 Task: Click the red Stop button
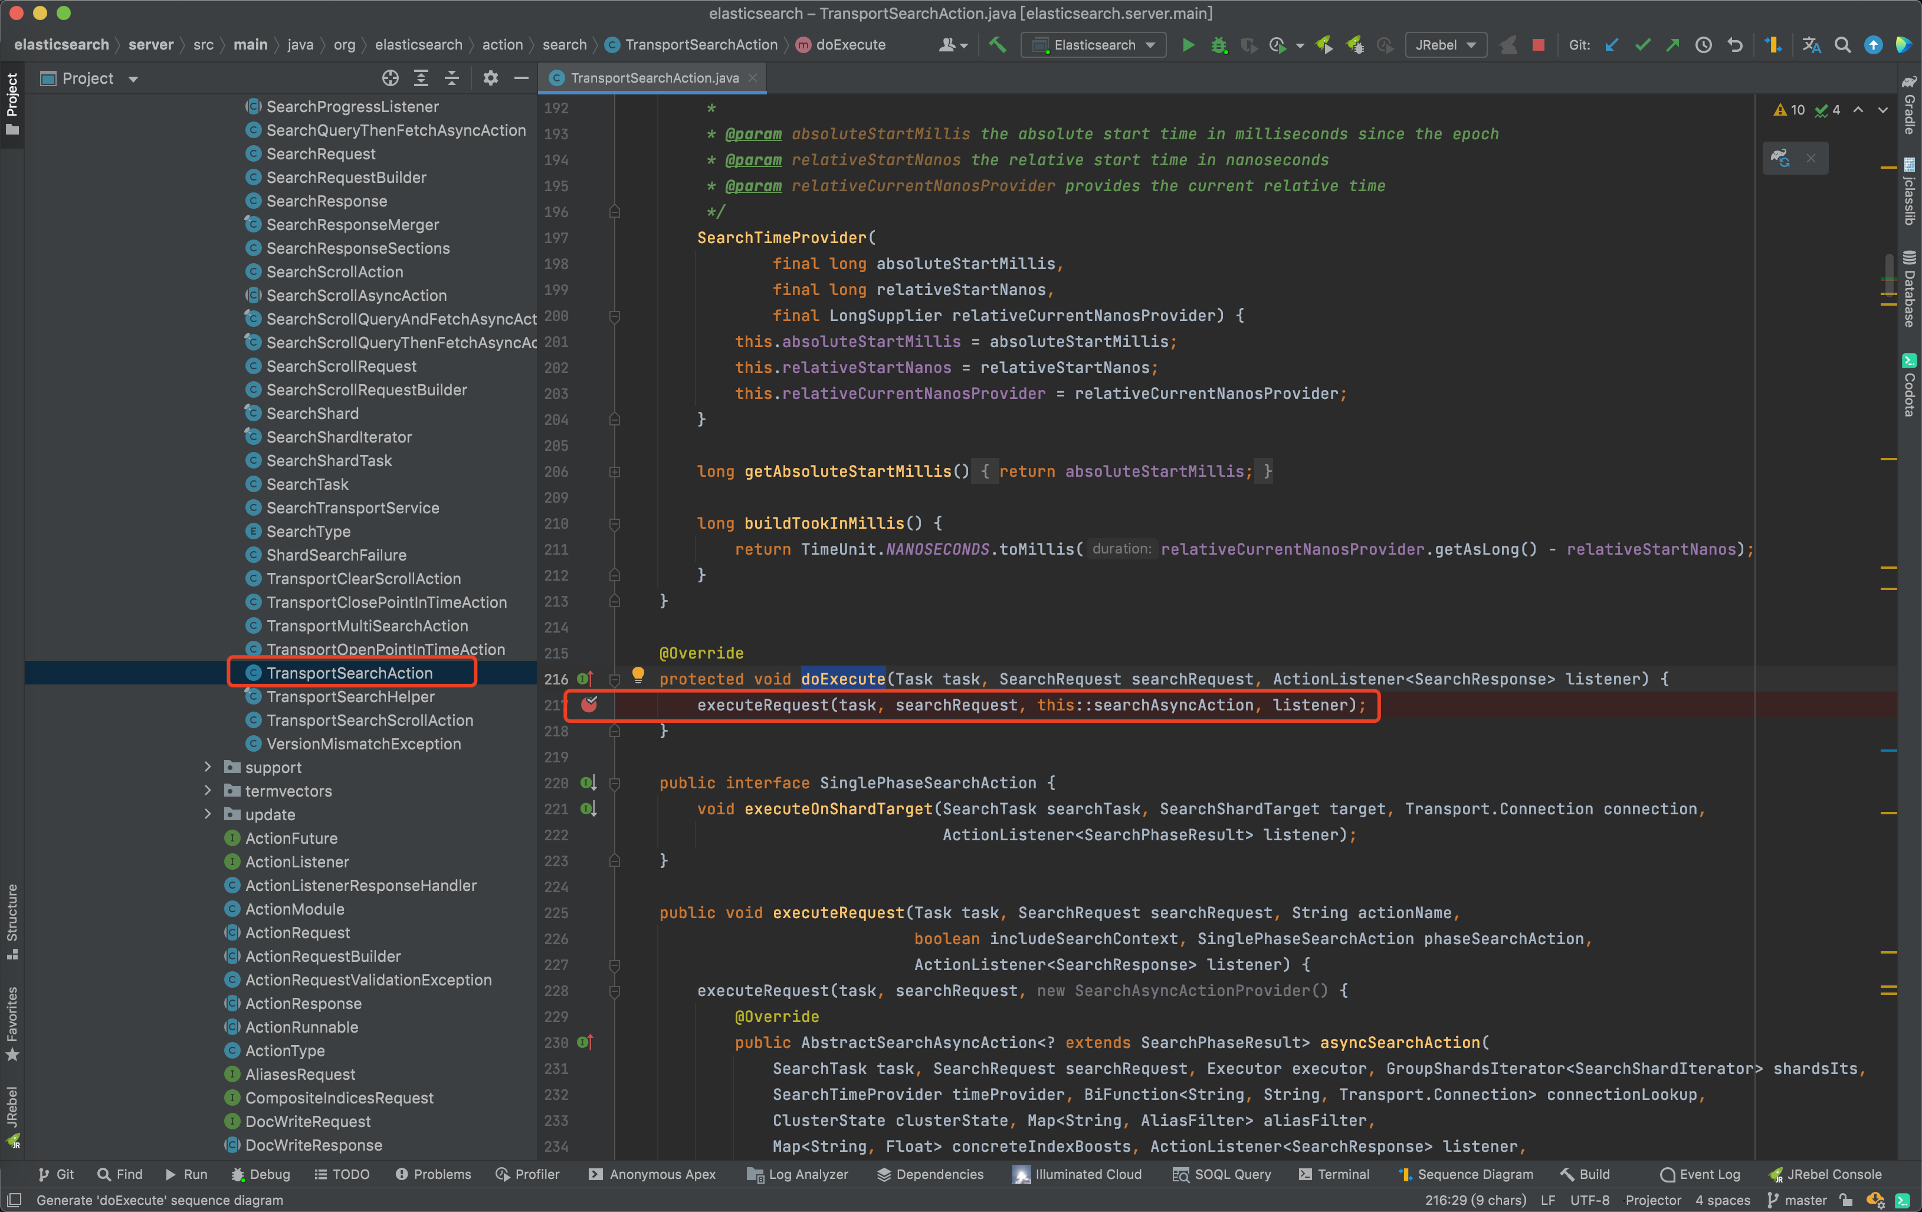(x=1538, y=45)
